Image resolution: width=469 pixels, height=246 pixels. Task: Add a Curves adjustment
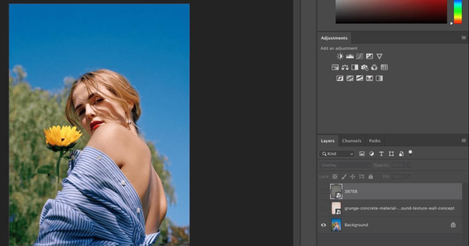360,56
